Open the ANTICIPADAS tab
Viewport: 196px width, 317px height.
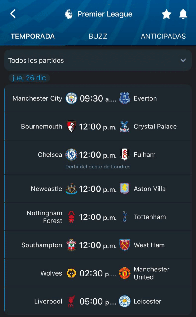pyautogui.click(x=163, y=36)
